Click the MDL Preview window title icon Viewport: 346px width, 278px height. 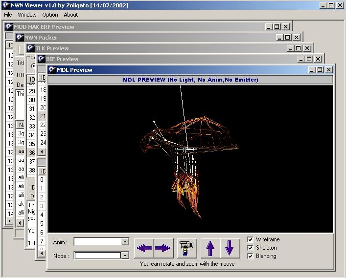52,70
